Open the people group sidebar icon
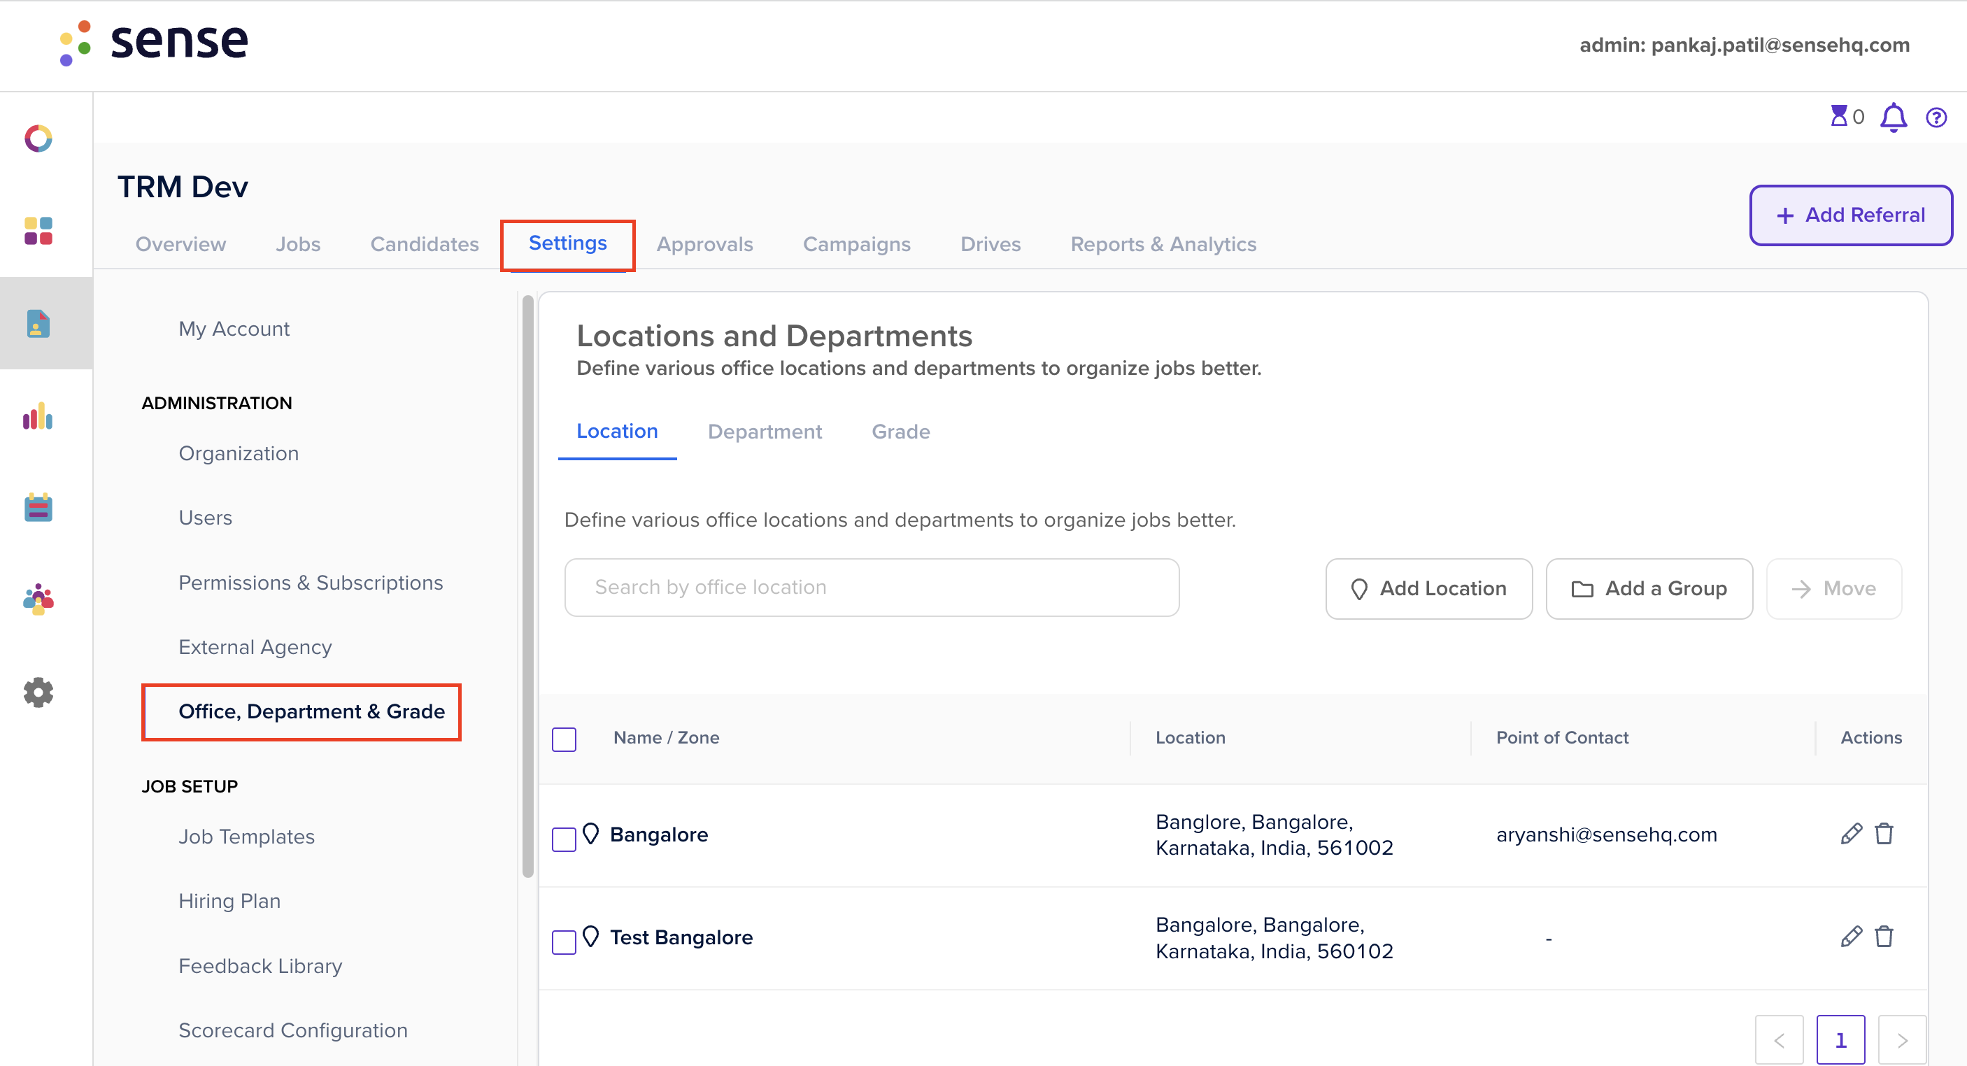The height and width of the screenshot is (1066, 1967). click(38, 599)
